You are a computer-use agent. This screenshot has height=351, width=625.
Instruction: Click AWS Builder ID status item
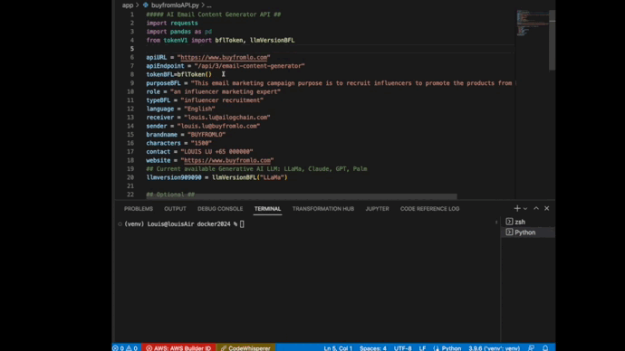point(178,347)
